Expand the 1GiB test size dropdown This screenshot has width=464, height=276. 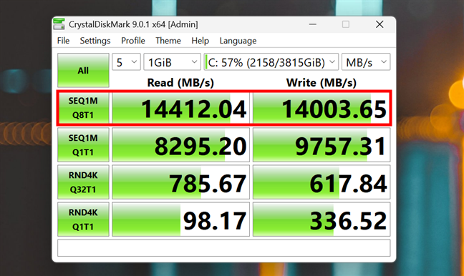tap(173, 61)
